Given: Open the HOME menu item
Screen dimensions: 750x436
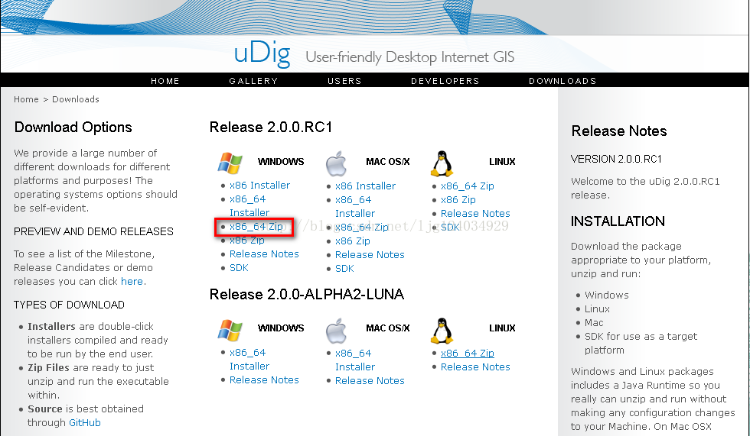Looking at the screenshot, I should [x=165, y=81].
